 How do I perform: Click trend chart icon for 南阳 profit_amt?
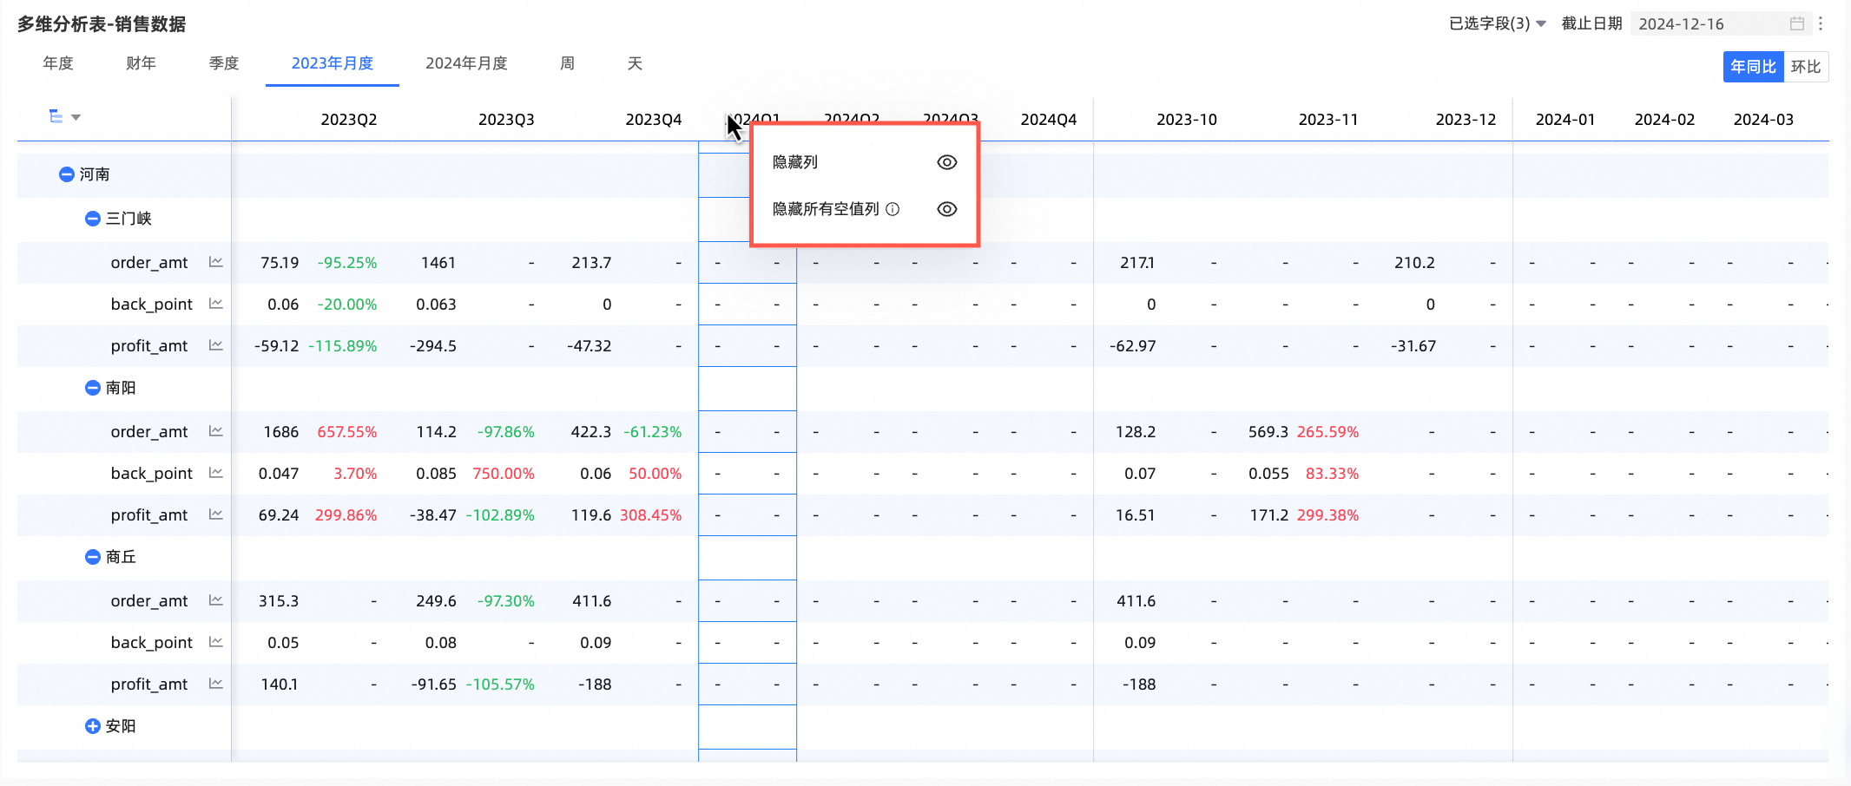(215, 514)
